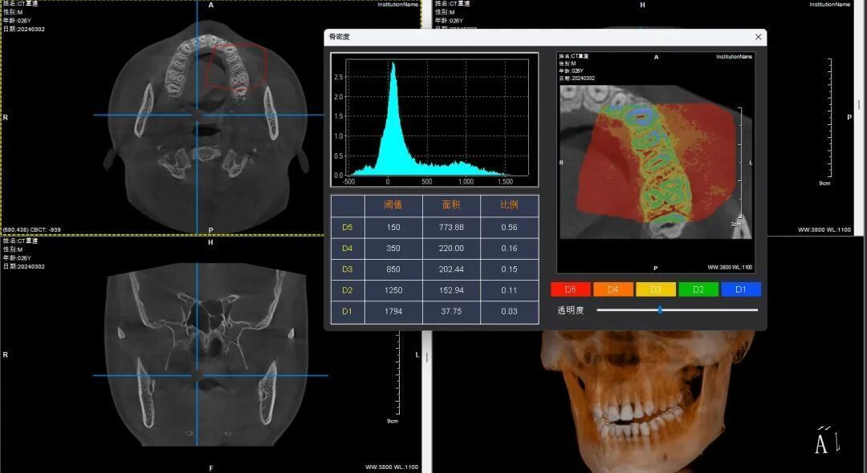Click the histogram peak in density chart
867x473 pixels.
point(393,65)
